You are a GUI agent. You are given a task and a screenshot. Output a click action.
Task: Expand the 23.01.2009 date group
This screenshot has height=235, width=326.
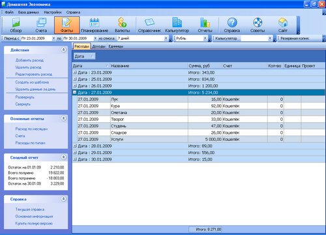point(75,72)
